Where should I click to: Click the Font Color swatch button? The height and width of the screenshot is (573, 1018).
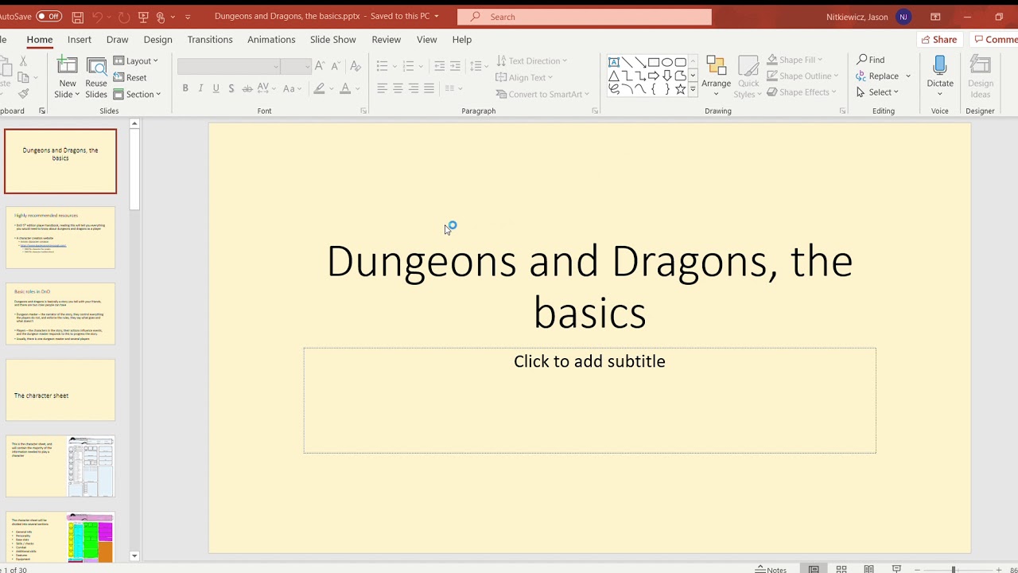[345, 88]
